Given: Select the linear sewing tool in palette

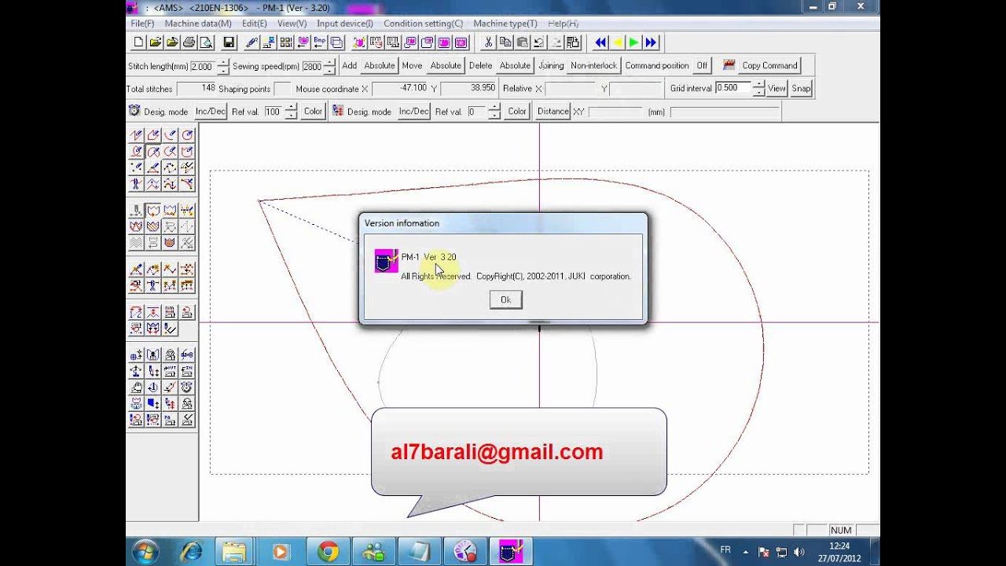Looking at the screenshot, I should coord(136,135).
